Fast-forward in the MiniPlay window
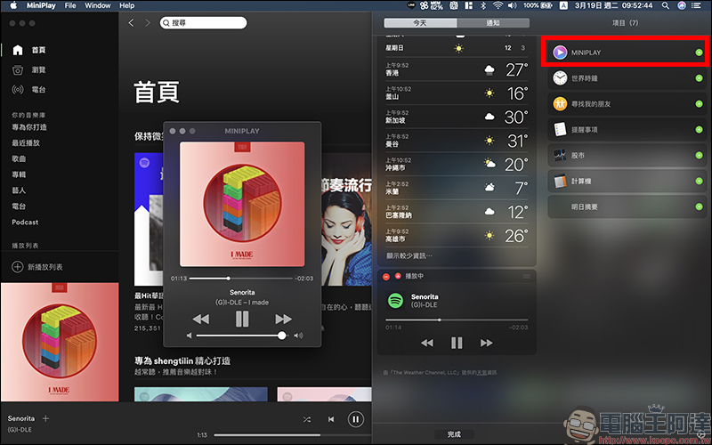The height and width of the screenshot is (445, 712). pos(283,320)
